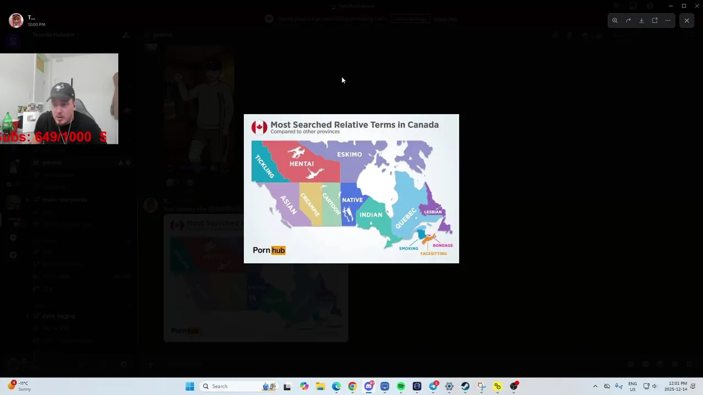Switch to the Discord taskbar icon

[369, 386]
